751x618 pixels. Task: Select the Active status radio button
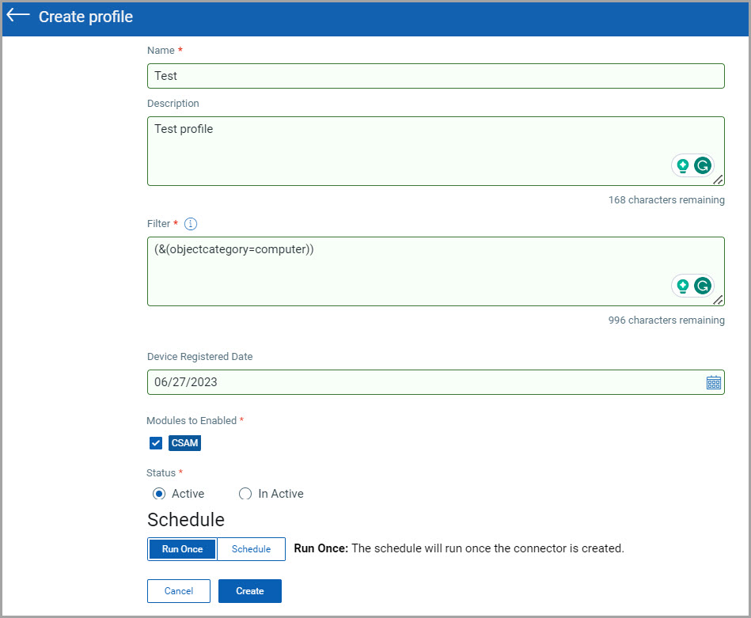coord(158,494)
